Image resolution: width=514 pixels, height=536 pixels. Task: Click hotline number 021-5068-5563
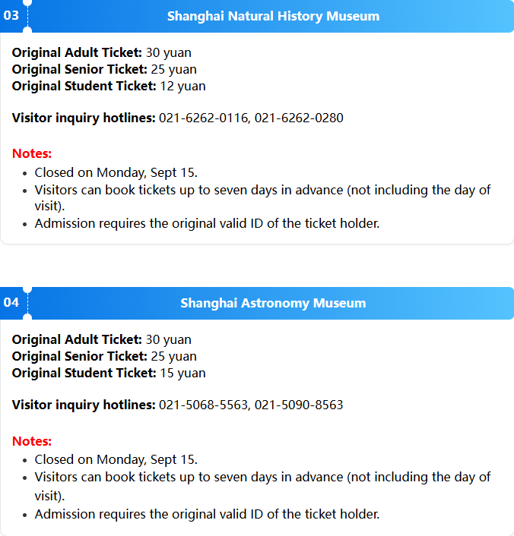click(205, 405)
